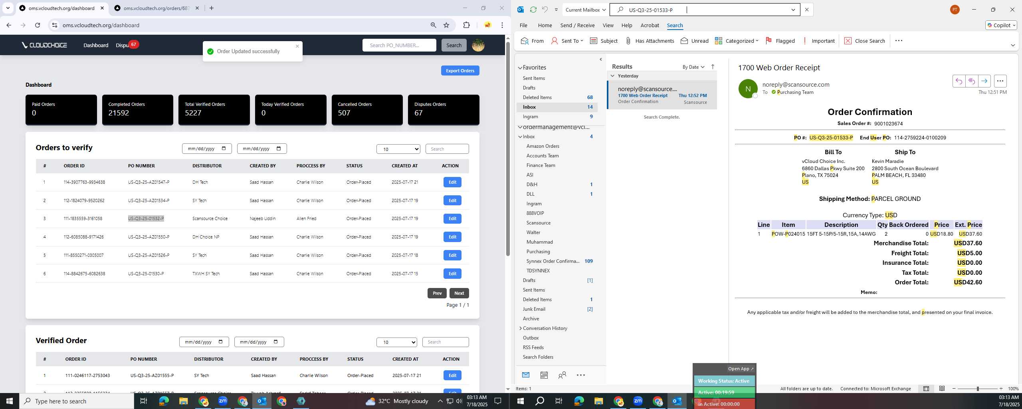The width and height of the screenshot is (1022, 409).
Task: Click the From search filter
Action: [532, 41]
